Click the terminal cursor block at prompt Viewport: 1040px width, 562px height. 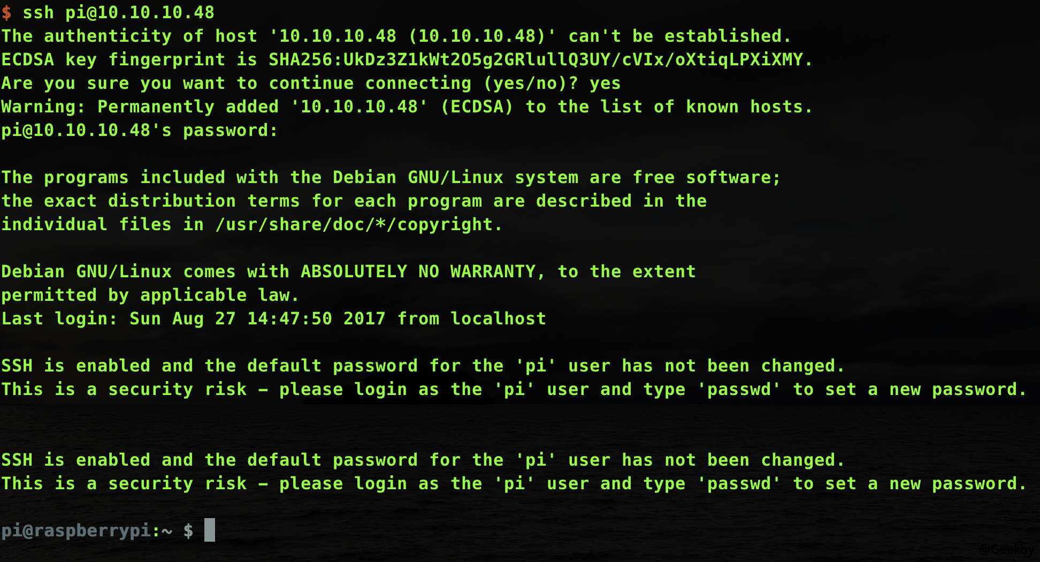210,530
